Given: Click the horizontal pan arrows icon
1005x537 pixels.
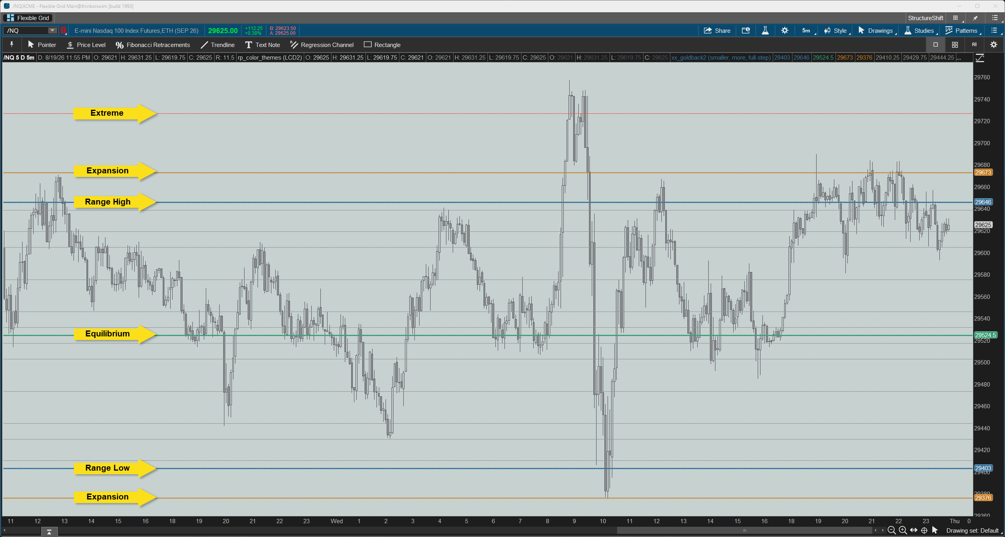Looking at the screenshot, I should pyautogui.click(x=914, y=530).
